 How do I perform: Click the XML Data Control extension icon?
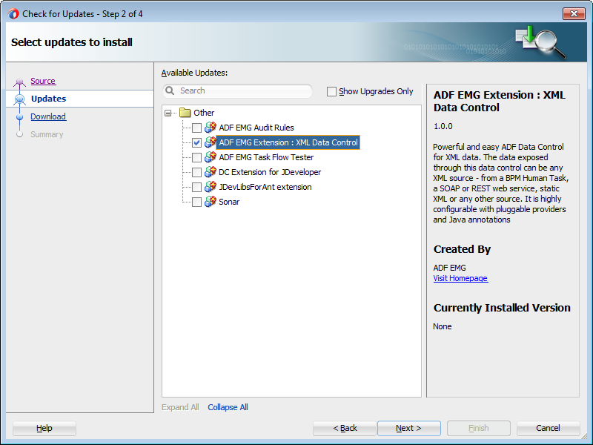(211, 142)
